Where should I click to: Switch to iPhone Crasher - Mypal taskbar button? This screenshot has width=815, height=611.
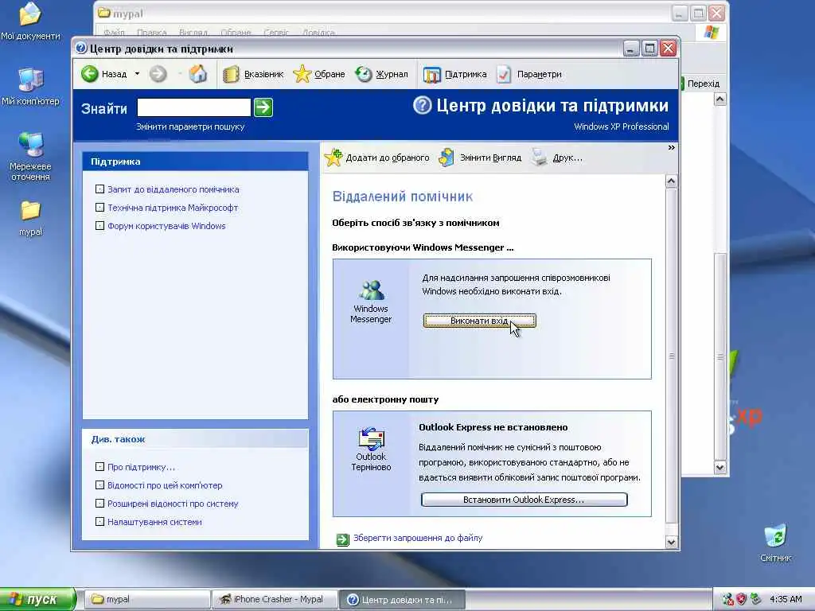[275, 599]
